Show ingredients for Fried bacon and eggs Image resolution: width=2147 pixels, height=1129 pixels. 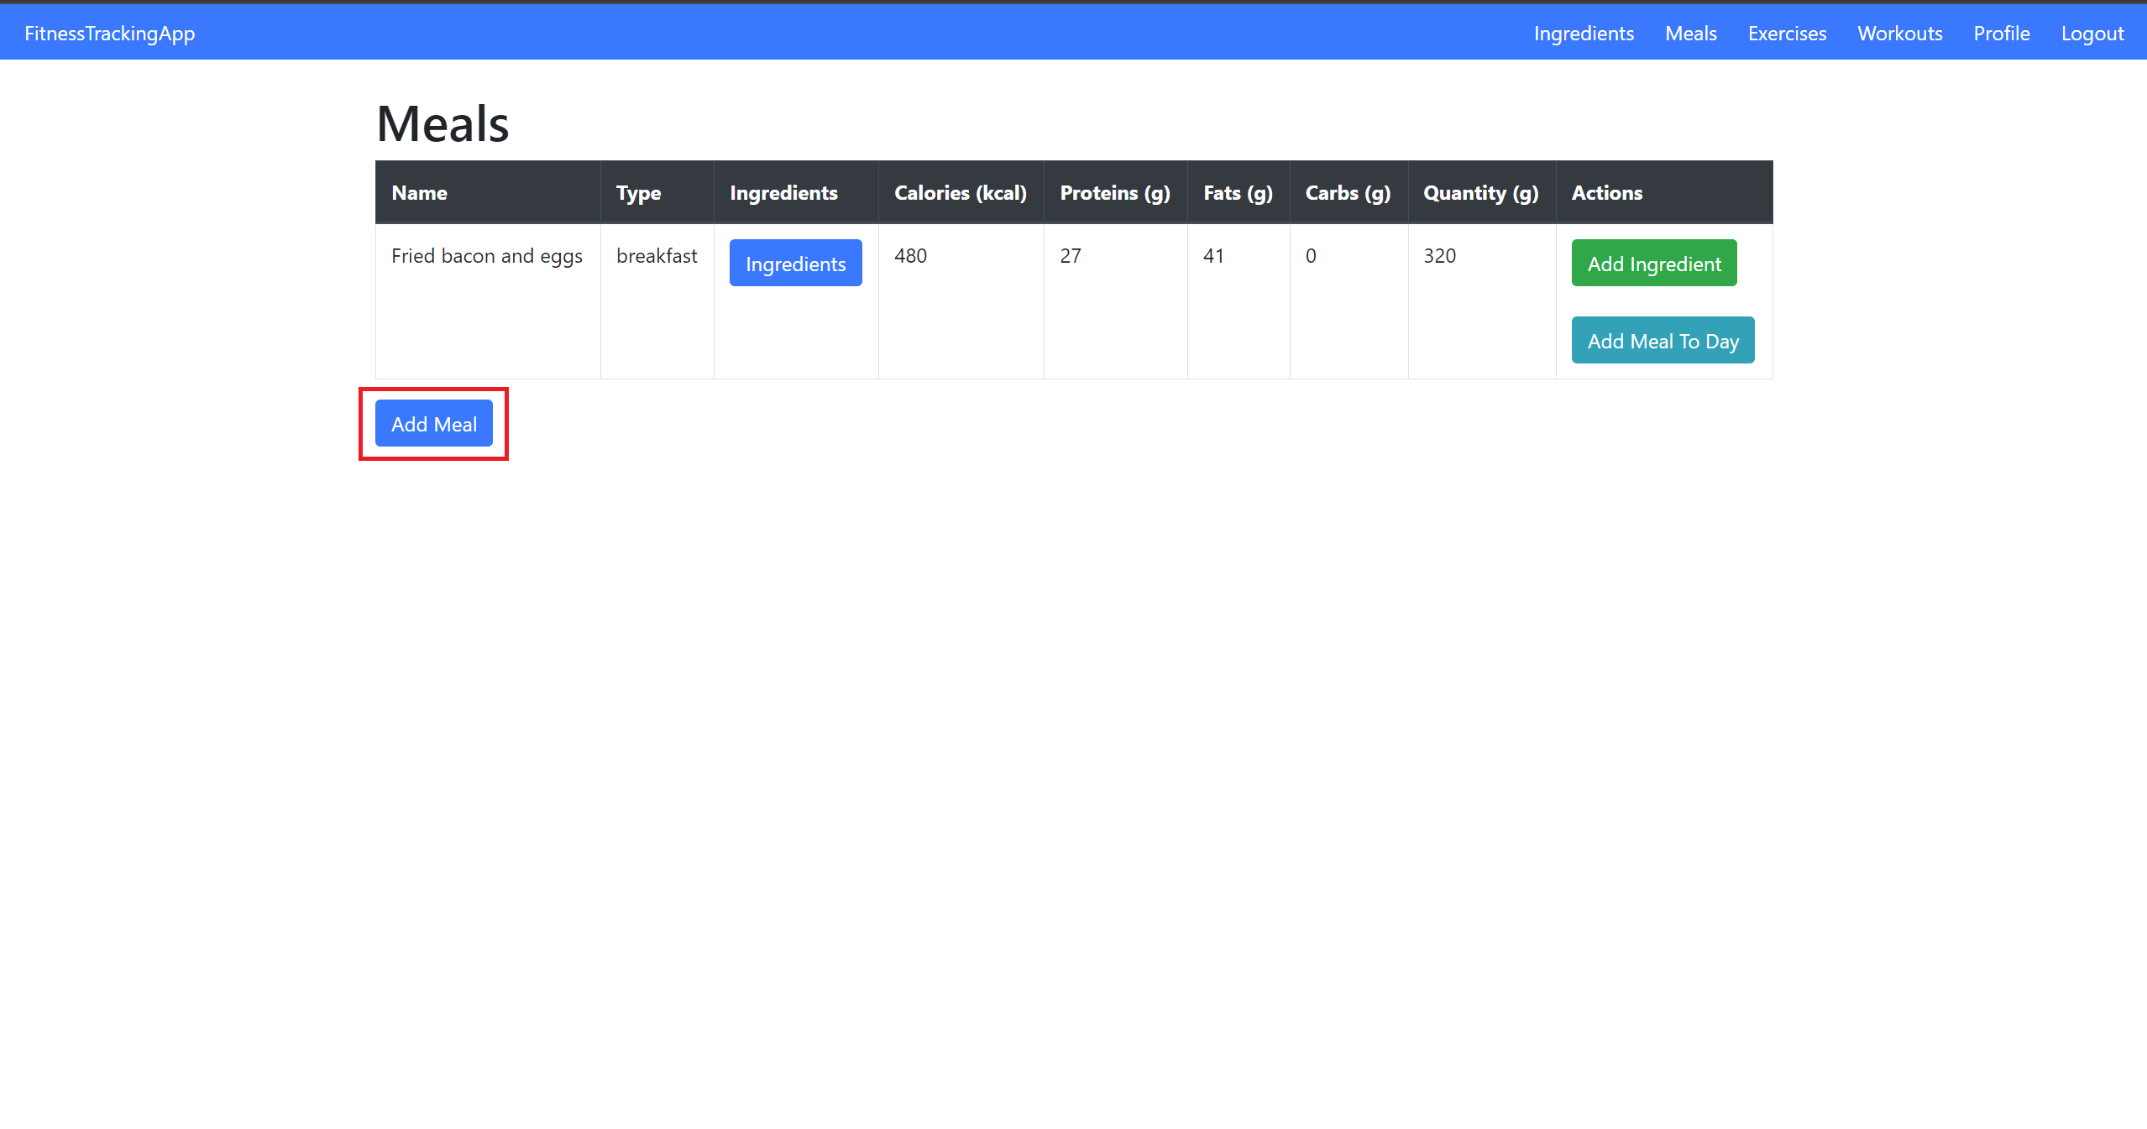(794, 263)
